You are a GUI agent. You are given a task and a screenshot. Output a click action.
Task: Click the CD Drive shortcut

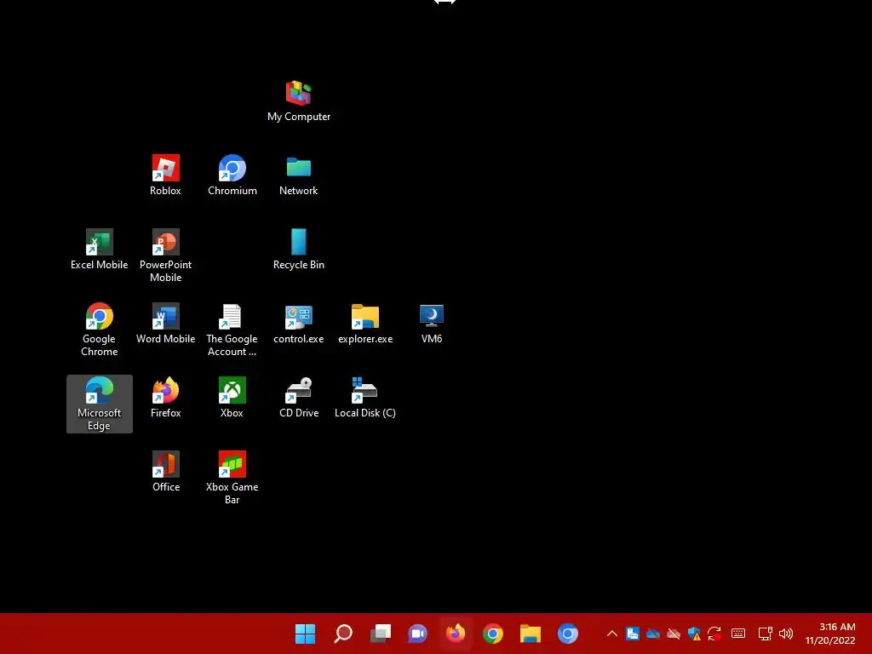point(299,397)
